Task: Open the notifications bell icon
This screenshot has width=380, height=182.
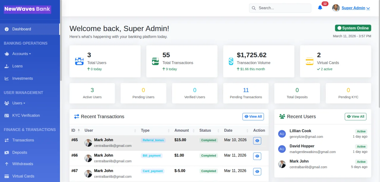Action: [x=320, y=8]
